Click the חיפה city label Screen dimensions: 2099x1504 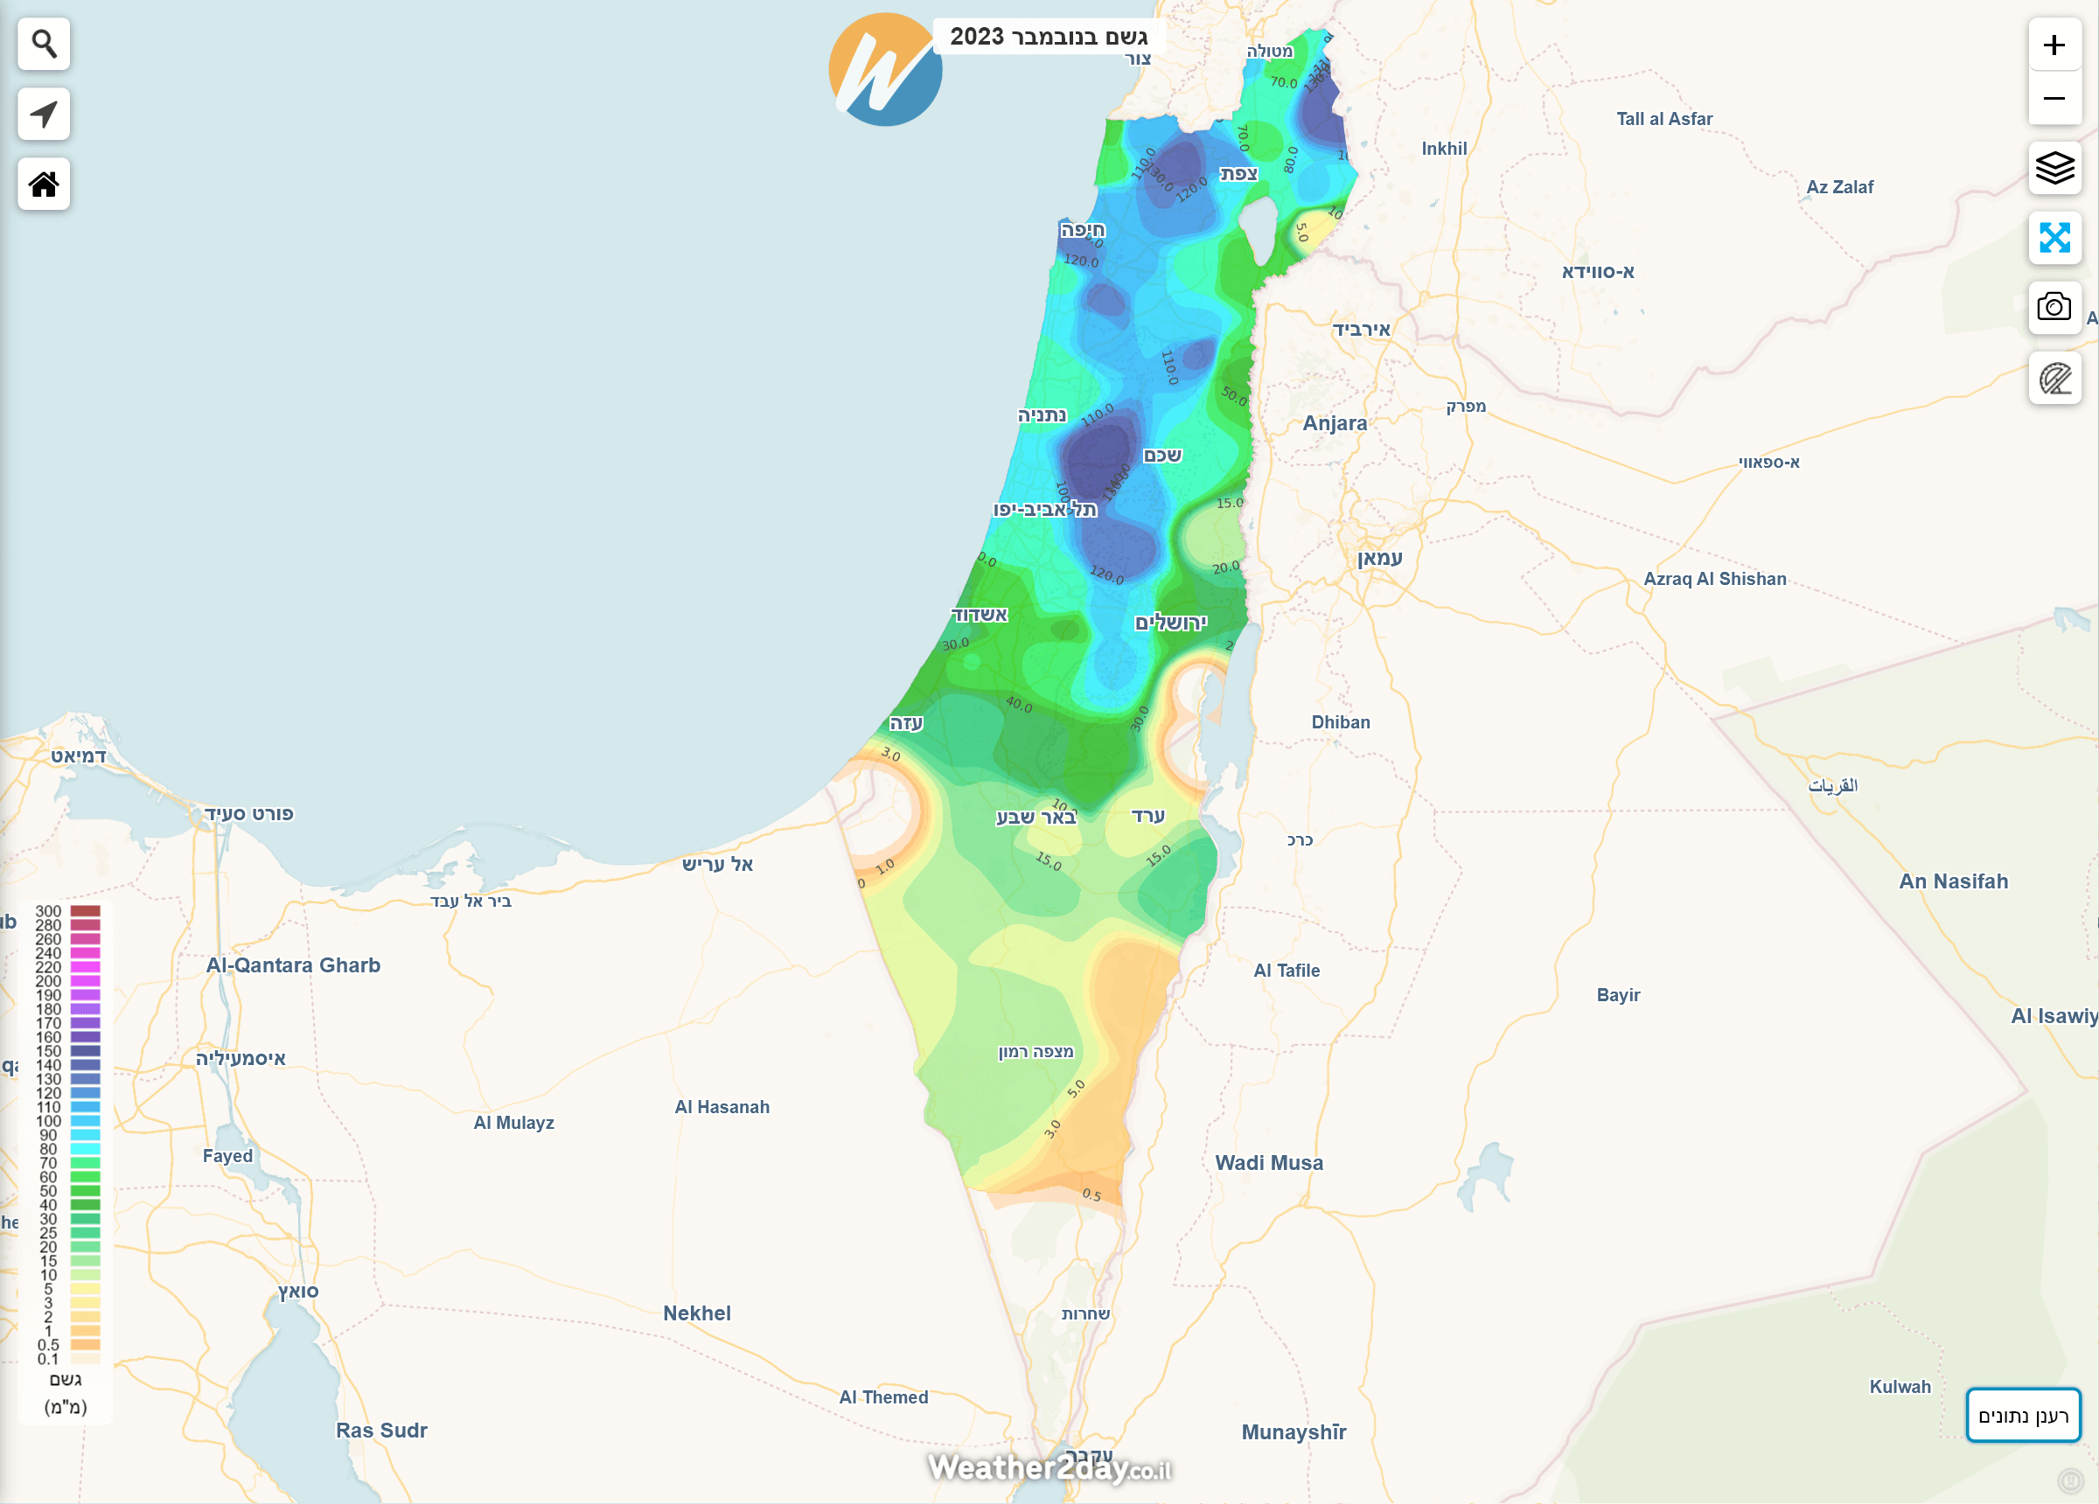pos(1082,229)
